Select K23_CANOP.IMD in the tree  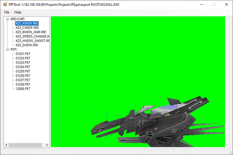(27, 28)
